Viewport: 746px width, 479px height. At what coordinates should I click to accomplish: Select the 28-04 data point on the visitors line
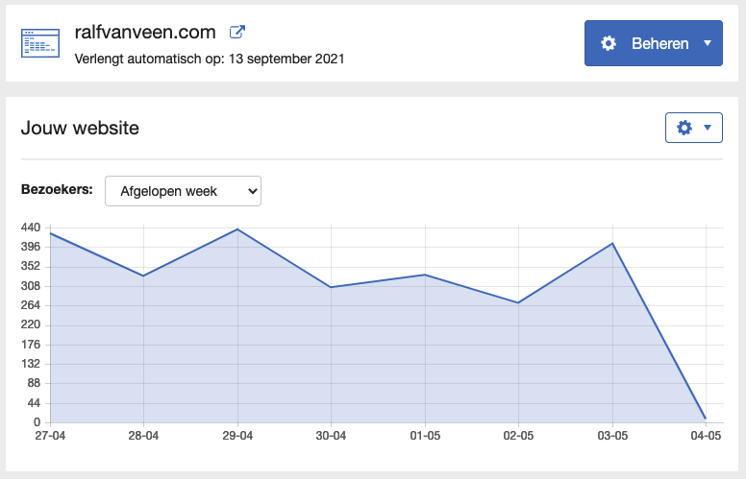click(x=143, y=275)
